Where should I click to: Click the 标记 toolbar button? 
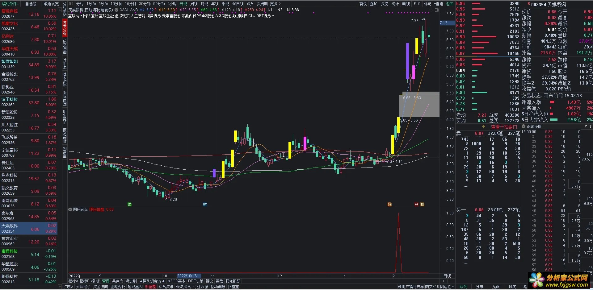point(427,4)
